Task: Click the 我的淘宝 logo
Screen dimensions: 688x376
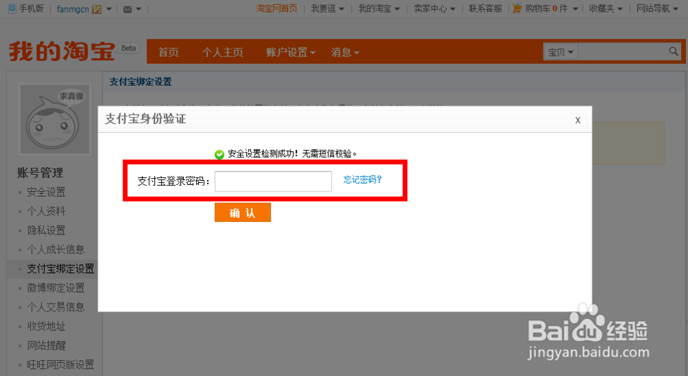Action: (62, 52)
